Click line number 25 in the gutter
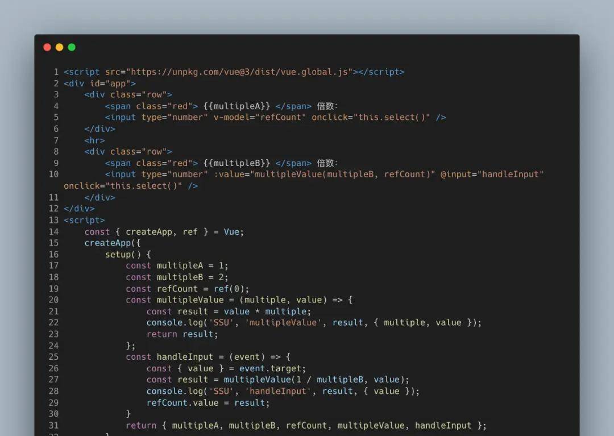Viewport: 614px width, 436px height. tap(53, 357)
